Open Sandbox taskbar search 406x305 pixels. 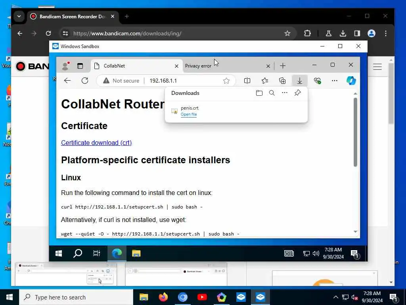(x=78, y=253)
